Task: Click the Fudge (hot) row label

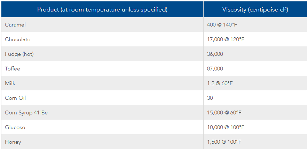Action: [x=102, y=54]
